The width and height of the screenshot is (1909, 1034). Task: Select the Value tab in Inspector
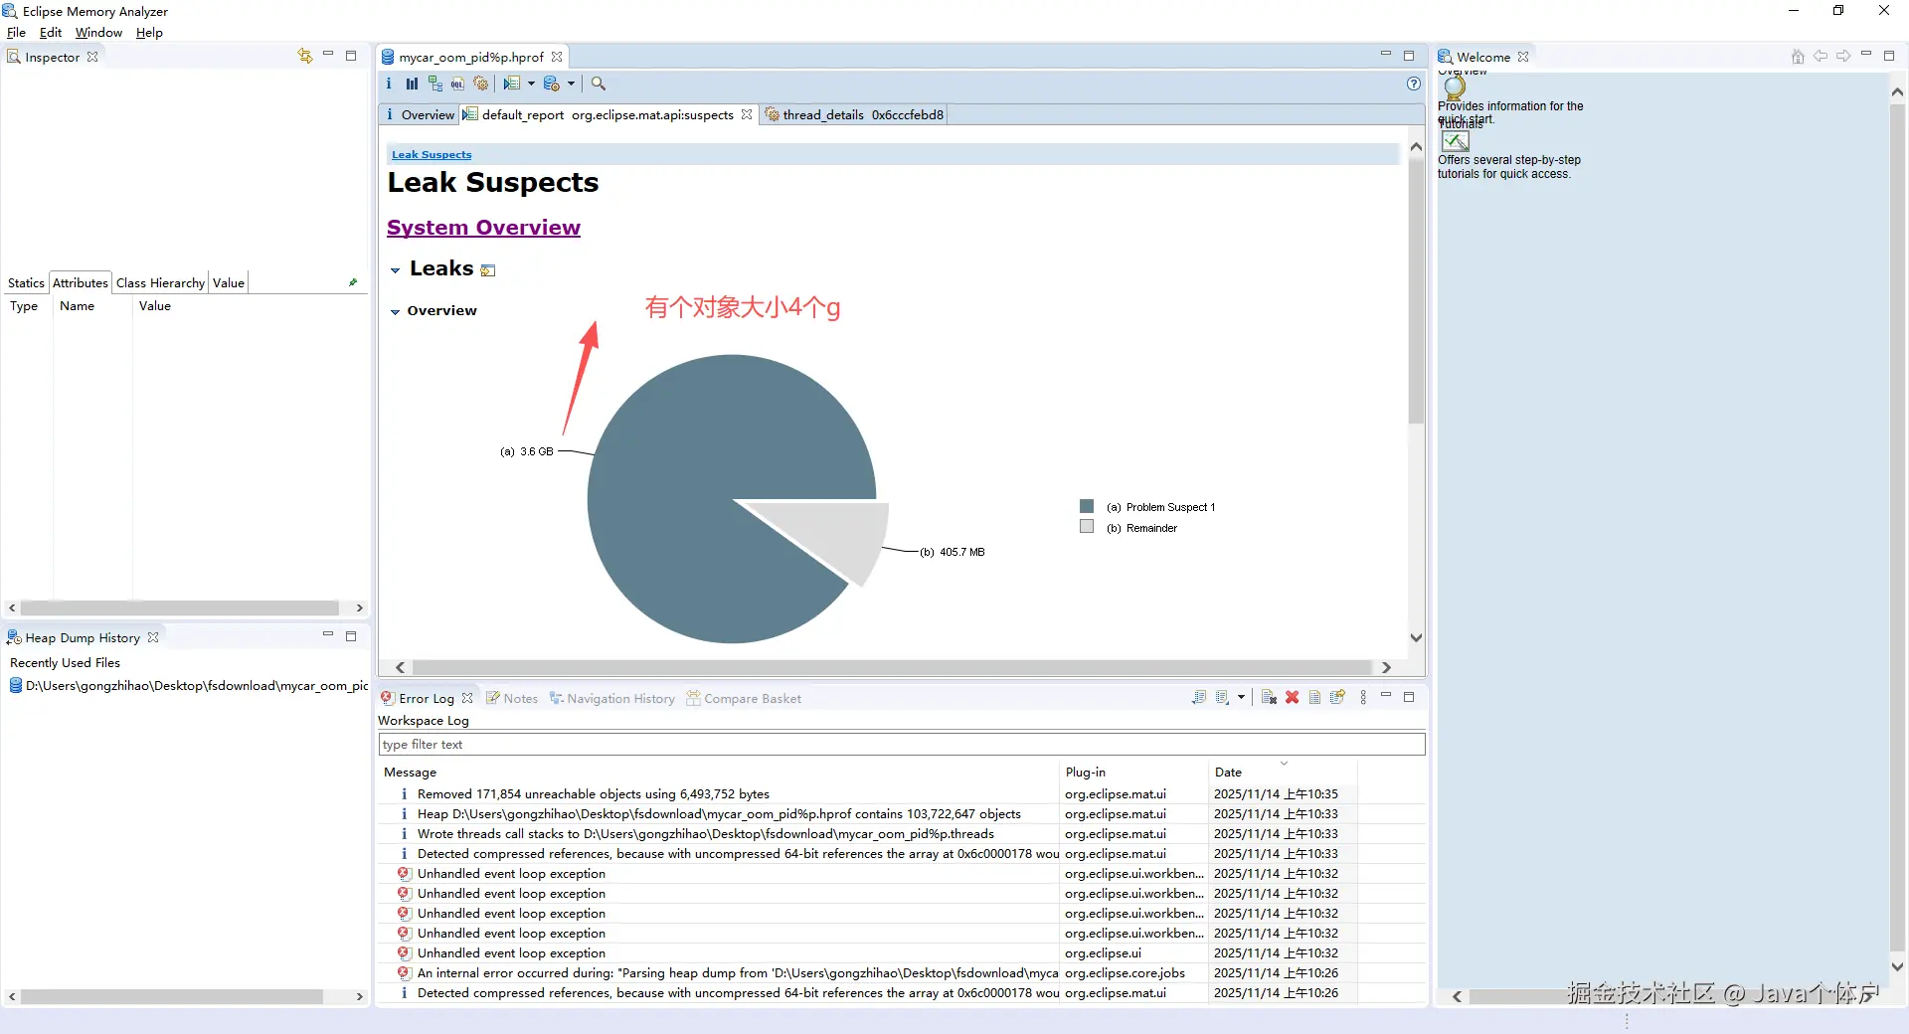[x=229, y=283]
